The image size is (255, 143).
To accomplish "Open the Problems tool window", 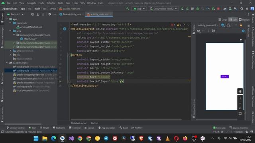I will tap(59, 128).
